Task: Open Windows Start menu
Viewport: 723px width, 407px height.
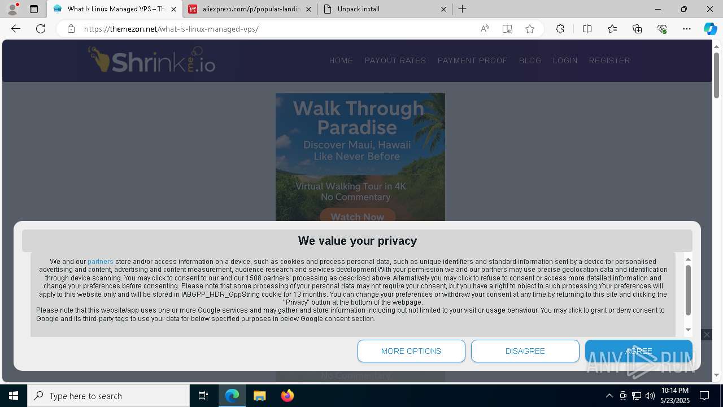Action: [x=14, y=396]
